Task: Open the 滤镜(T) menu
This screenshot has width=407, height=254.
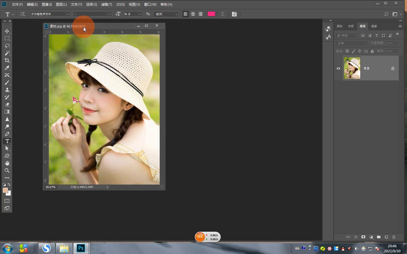Action: (x=107, y=5)
